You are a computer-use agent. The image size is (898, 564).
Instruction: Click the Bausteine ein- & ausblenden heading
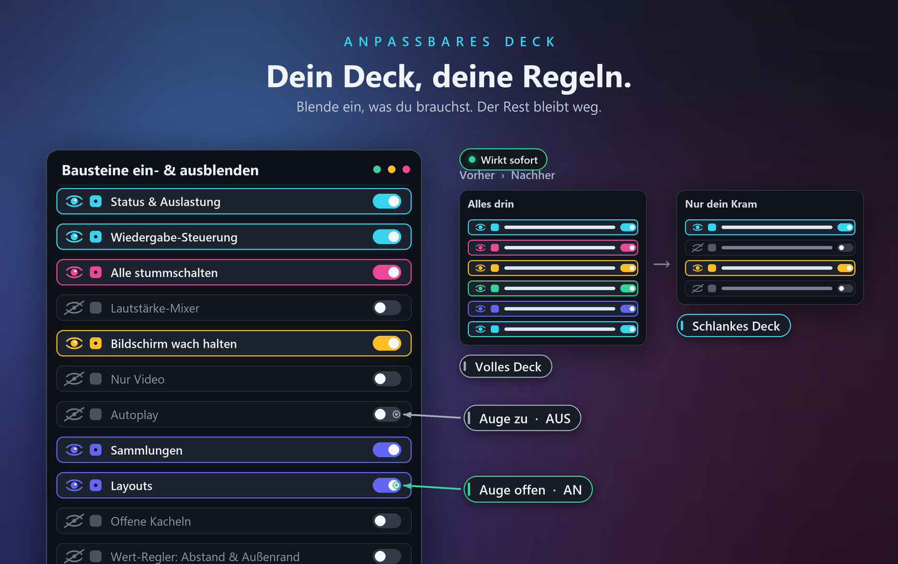(160, 170)
